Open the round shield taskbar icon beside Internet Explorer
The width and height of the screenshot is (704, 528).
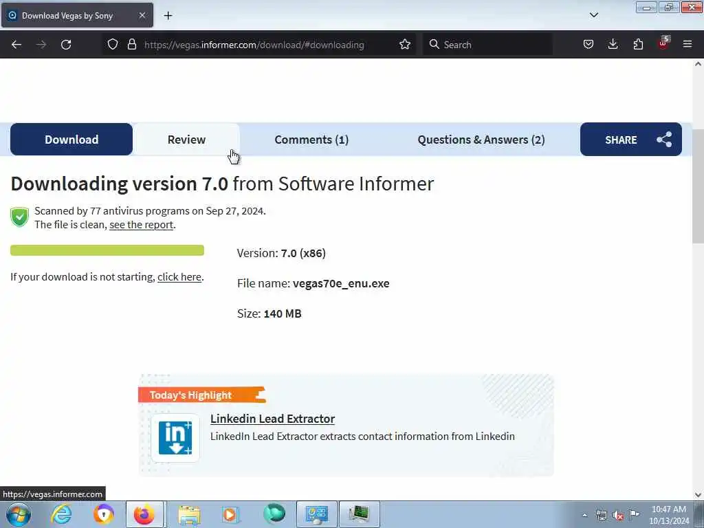[x=104, y=514]
